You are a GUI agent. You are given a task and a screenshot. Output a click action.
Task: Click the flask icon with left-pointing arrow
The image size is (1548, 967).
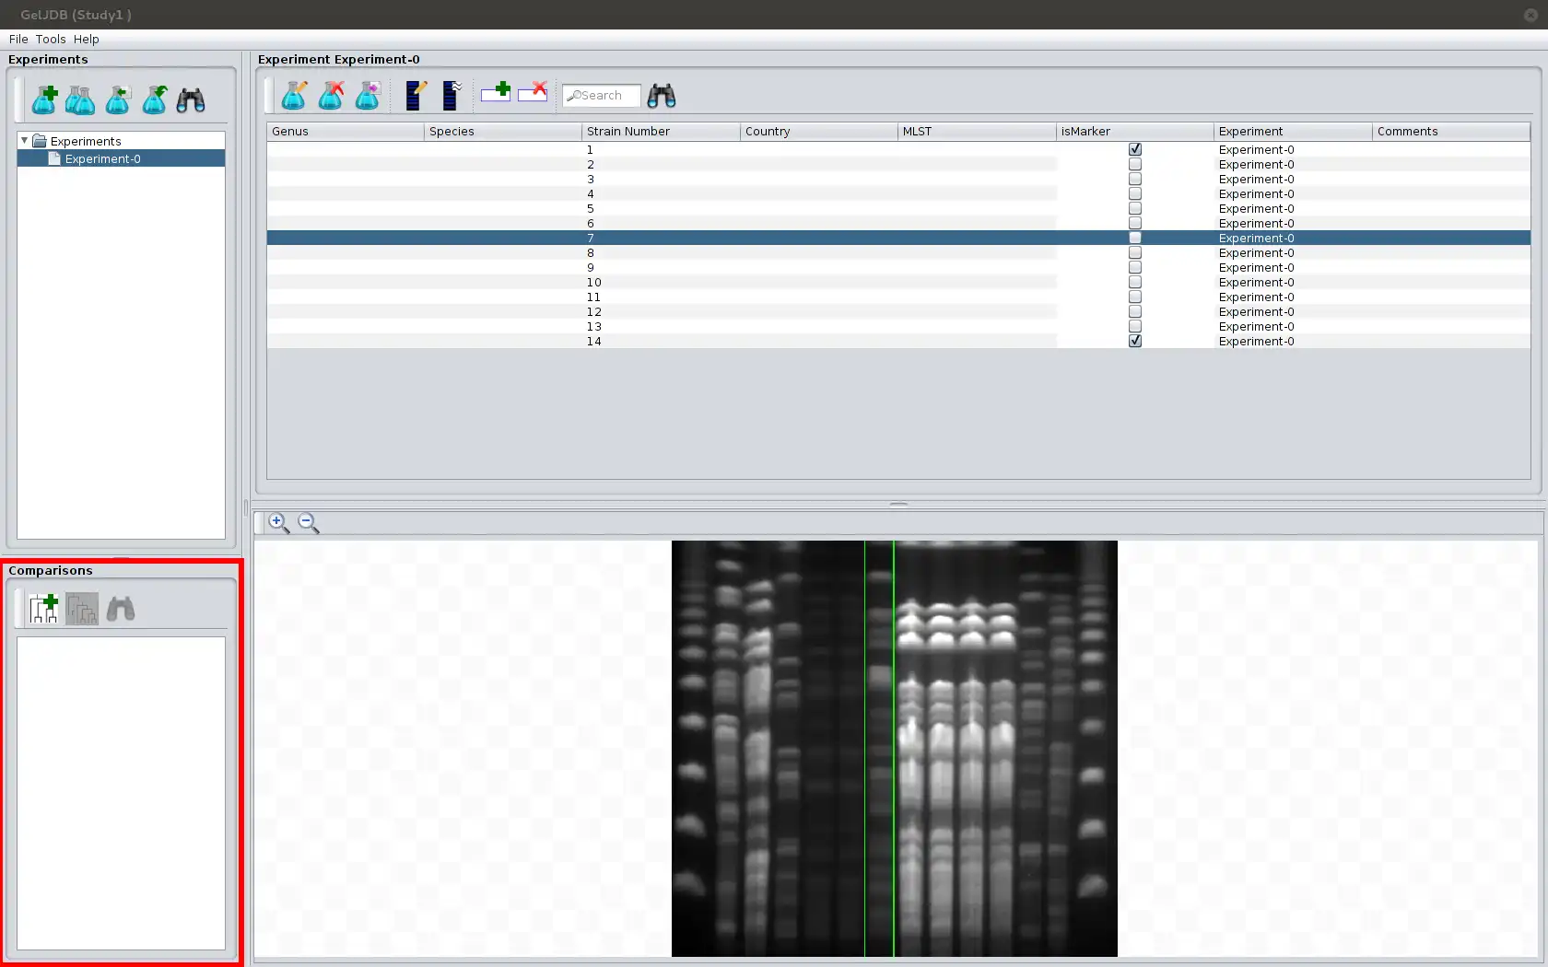(x=118, y=99)
